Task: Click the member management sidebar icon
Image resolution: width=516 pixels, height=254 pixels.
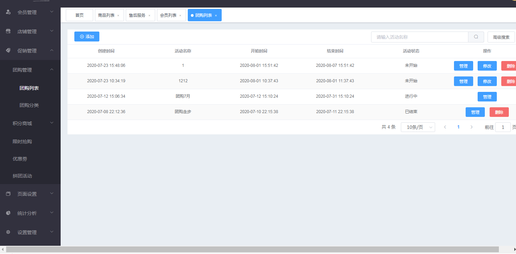Action: pyautogui.click(x=8, y=12)
